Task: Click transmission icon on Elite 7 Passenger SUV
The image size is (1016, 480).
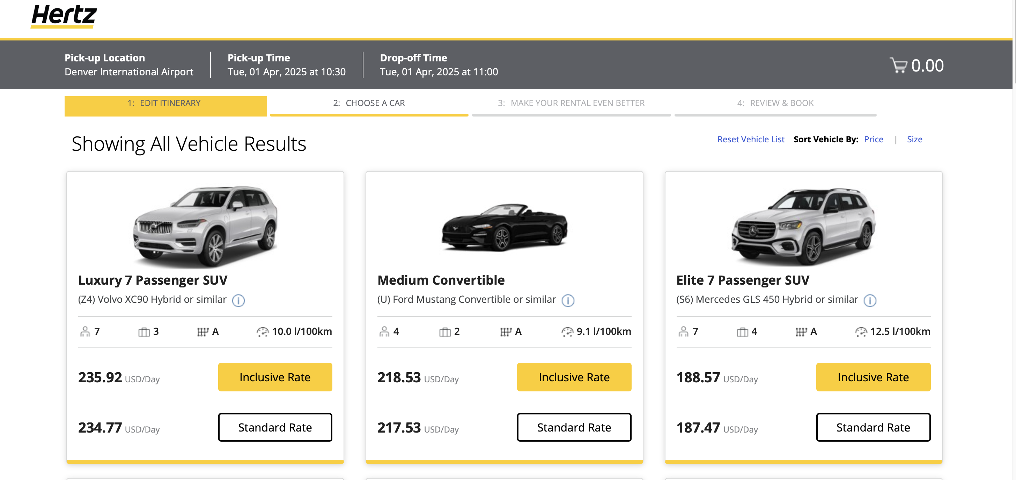Action: (801, 332)
